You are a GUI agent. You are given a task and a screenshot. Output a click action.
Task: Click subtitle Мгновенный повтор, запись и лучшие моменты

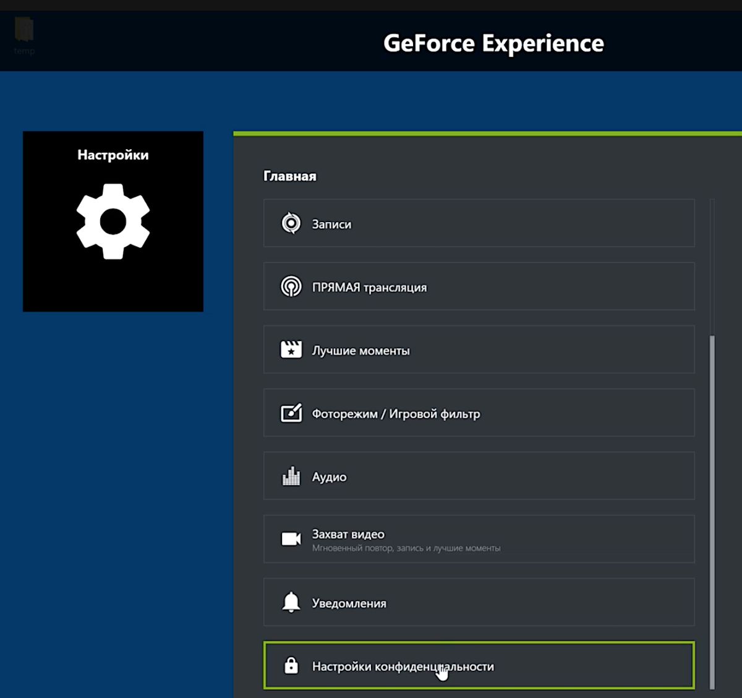coord(406,548)
